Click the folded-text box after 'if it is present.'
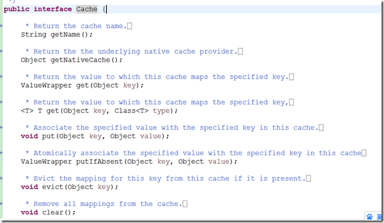The image size is (384, 223). coord(308,178)
